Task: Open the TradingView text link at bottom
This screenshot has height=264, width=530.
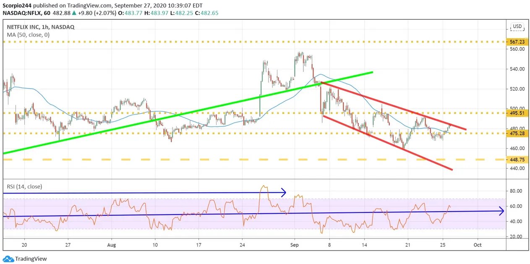Action: click(x=31, y=259)
